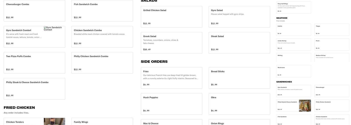The width and height of the screenshot is (351, 125).
Task: Open the Jumbo Shrimp seafood item
Action: point(294,44)
